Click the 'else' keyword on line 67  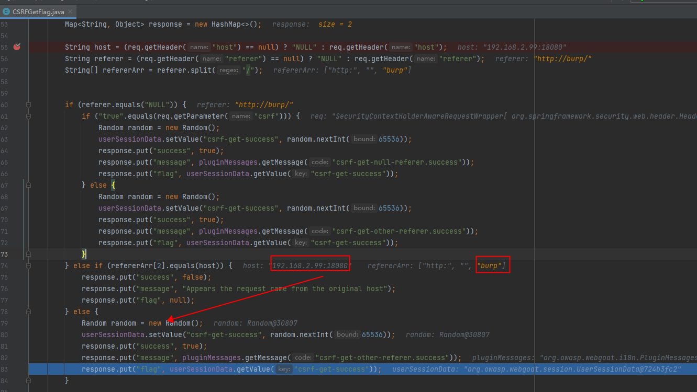coord(98,185)
